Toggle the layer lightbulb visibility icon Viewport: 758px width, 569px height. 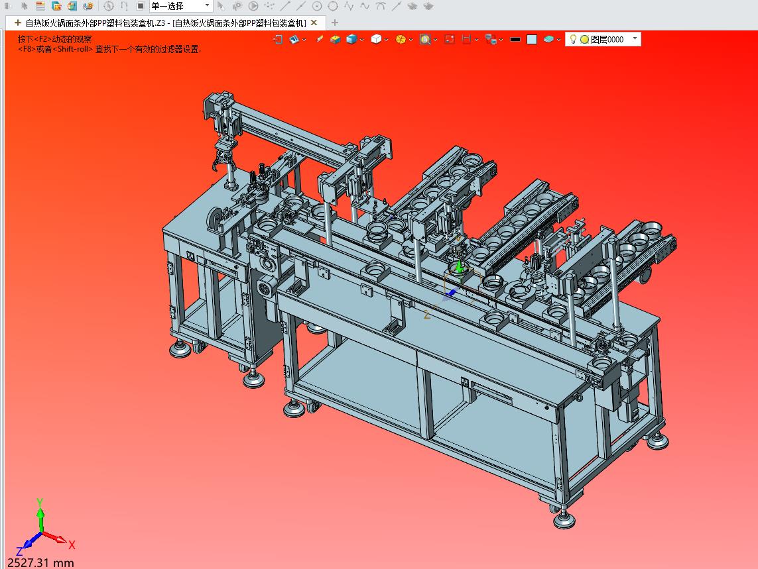(x=573, y=39)
